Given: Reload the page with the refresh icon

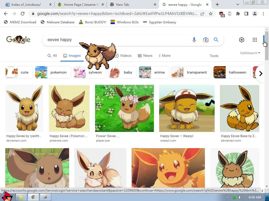Looking at the screenshot, I should [x=23, y=14].
